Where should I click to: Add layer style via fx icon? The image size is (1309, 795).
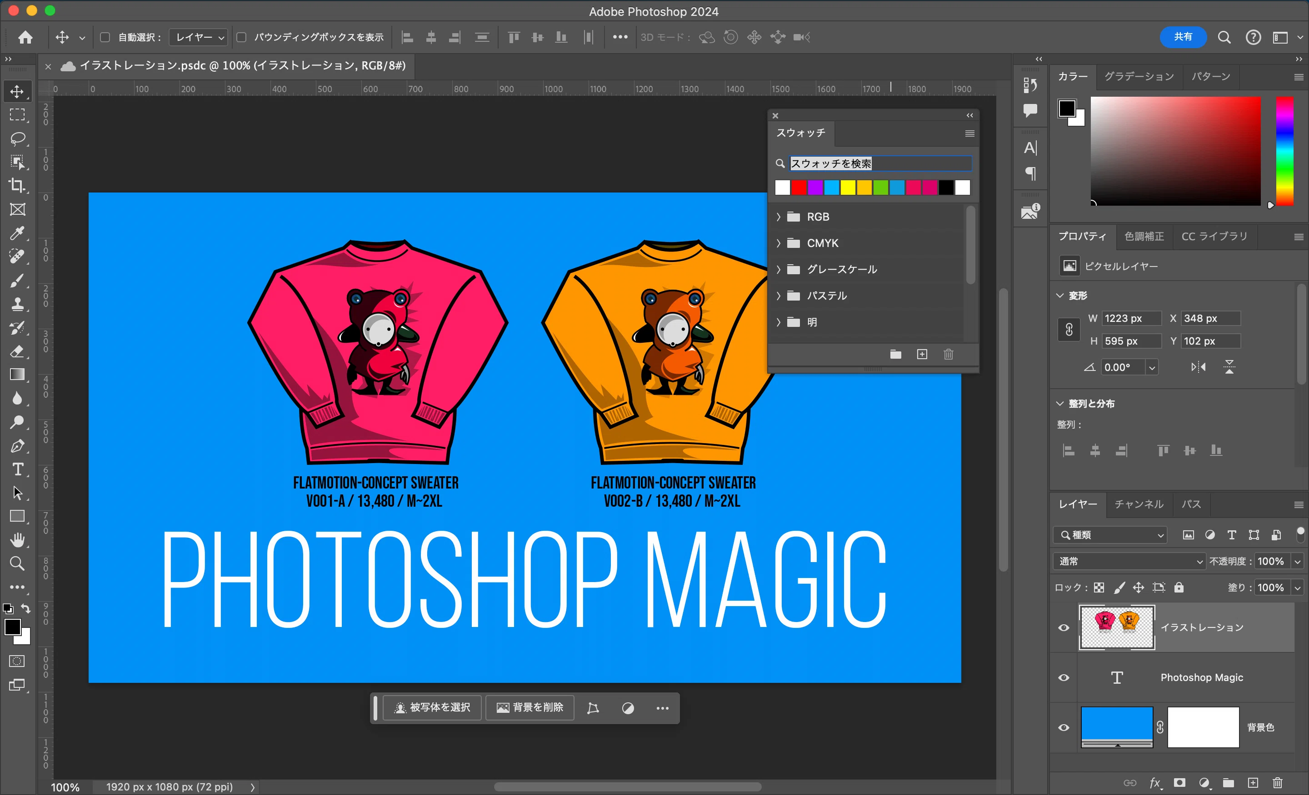tap(1155, 782)
